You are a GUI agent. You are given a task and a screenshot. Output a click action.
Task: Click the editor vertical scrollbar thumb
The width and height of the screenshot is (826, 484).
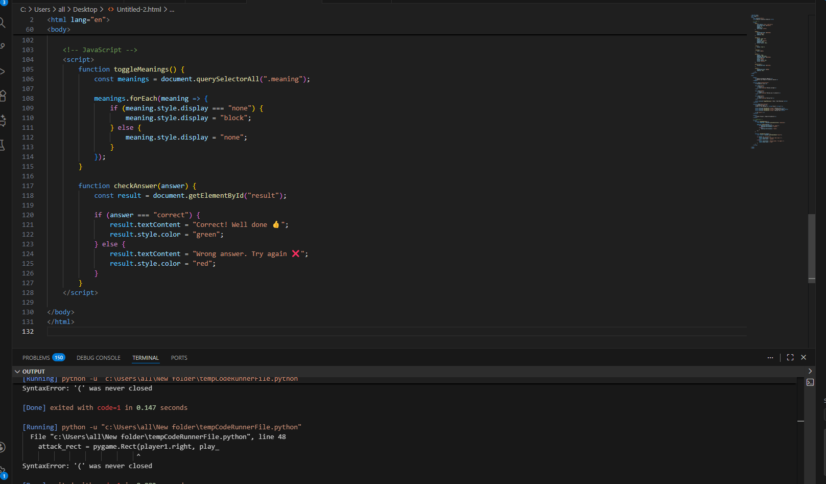pos(812,248)
